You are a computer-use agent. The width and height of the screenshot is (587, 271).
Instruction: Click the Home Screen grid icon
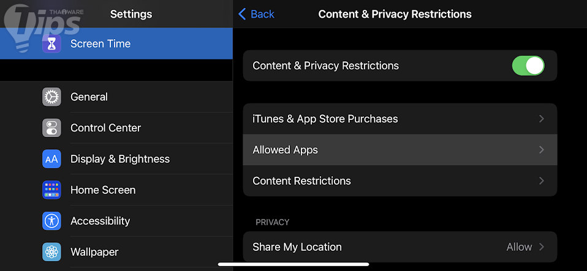51,190
